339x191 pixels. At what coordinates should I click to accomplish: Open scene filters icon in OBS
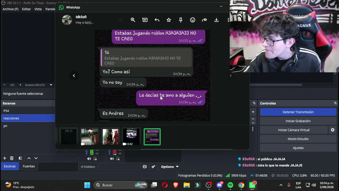pyautogui.click(x=20, y=158)
